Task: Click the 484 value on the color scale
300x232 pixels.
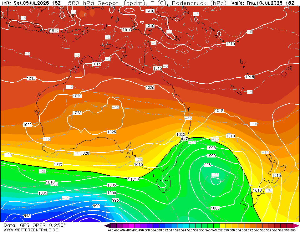Action: tap(123, 230)
